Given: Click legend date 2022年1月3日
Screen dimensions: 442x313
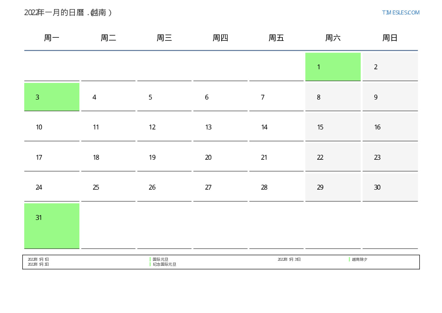Looking at the screenshot, I should pyautogui.click(x=38, y=265).
